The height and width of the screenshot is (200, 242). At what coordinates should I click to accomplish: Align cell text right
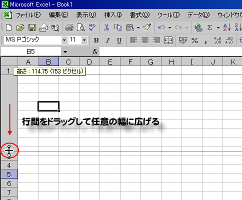[156, 40]
